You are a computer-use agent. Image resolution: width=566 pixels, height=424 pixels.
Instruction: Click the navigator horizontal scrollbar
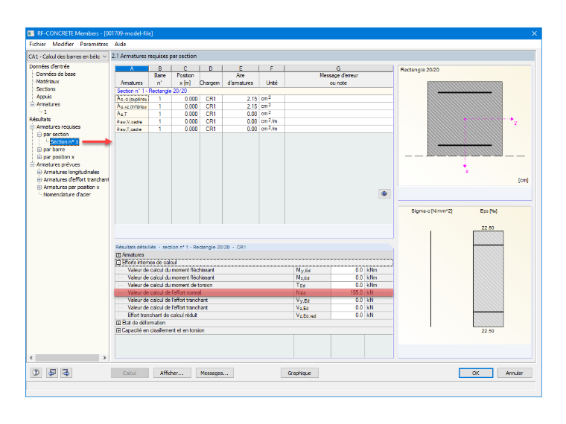point(68,358)
